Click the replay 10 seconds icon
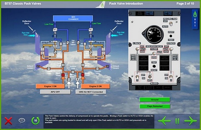 point(35,121)
